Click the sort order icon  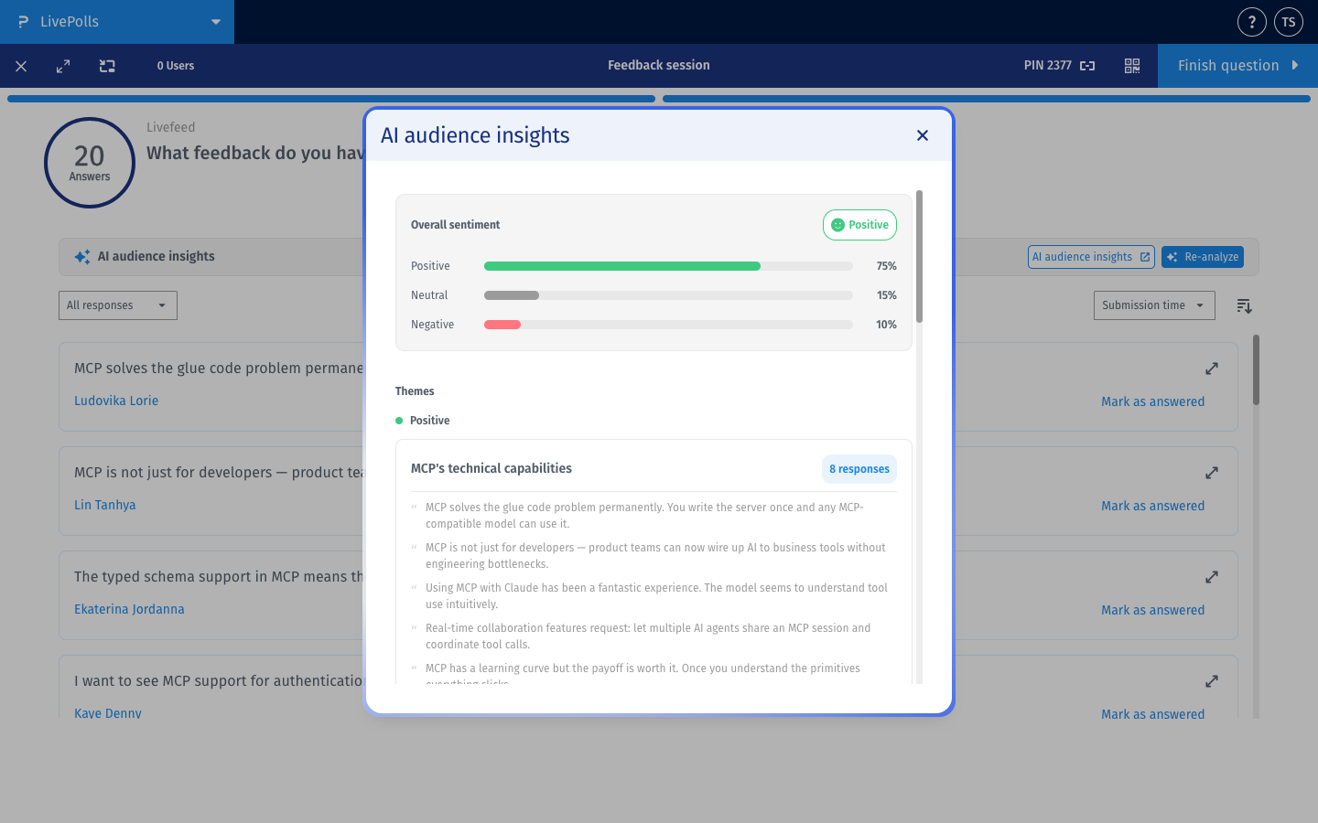[1244, 305]
